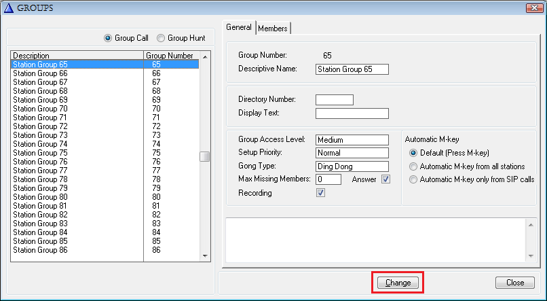The image size is (547, 301).
Task: Select Station Group 69 row
Action: click(x=105, y=100)
